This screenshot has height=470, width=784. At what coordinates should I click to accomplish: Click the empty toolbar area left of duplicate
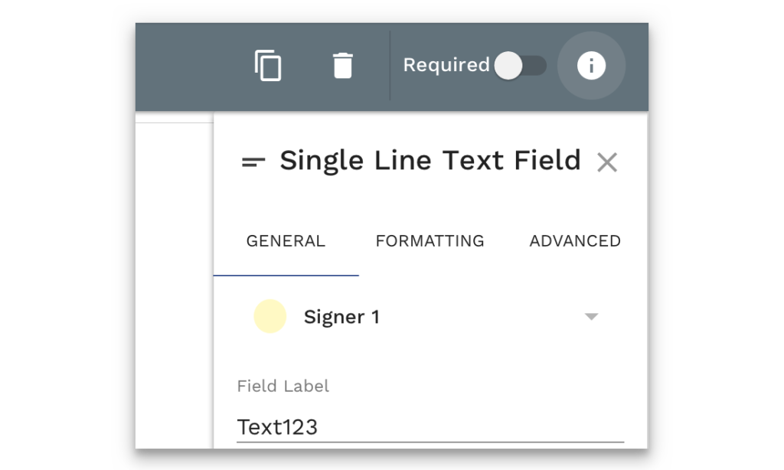[191, 66]
